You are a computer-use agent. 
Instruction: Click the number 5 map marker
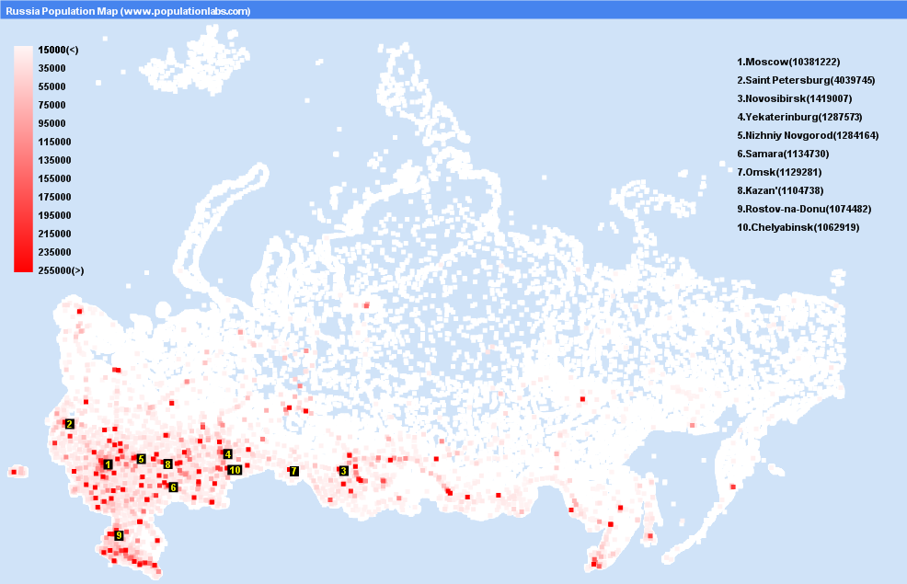[x=141, y=458]
